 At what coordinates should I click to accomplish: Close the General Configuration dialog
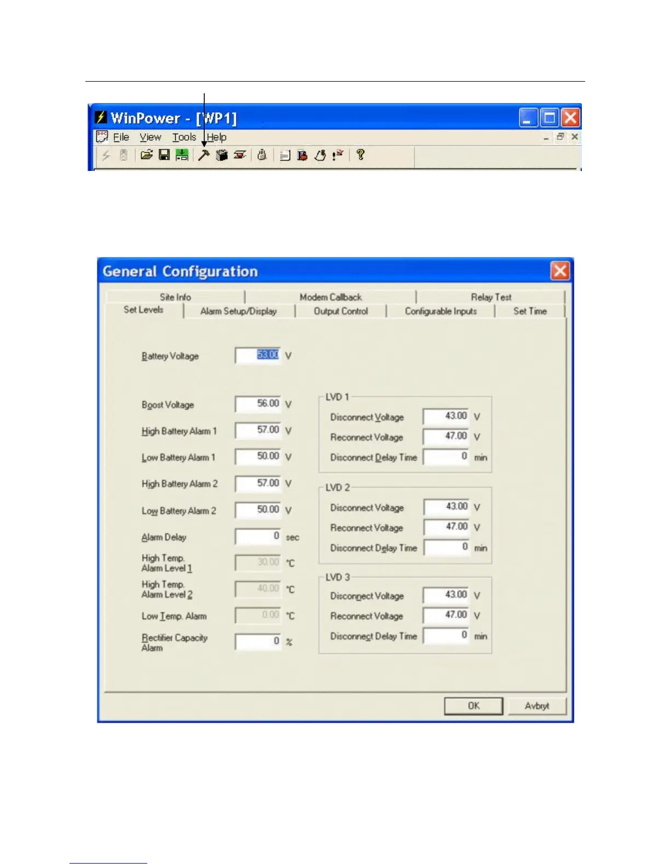point(560,271)
